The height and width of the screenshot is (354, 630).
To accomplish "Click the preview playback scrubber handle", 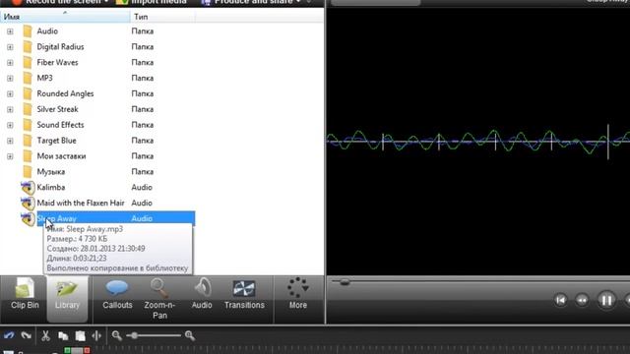I will tap(345, 282).
